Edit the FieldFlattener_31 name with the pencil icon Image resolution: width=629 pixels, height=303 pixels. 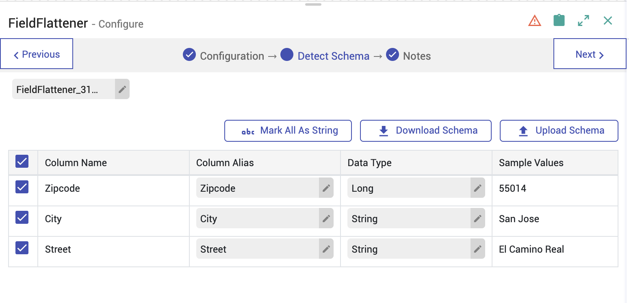[x=122, y=89]
